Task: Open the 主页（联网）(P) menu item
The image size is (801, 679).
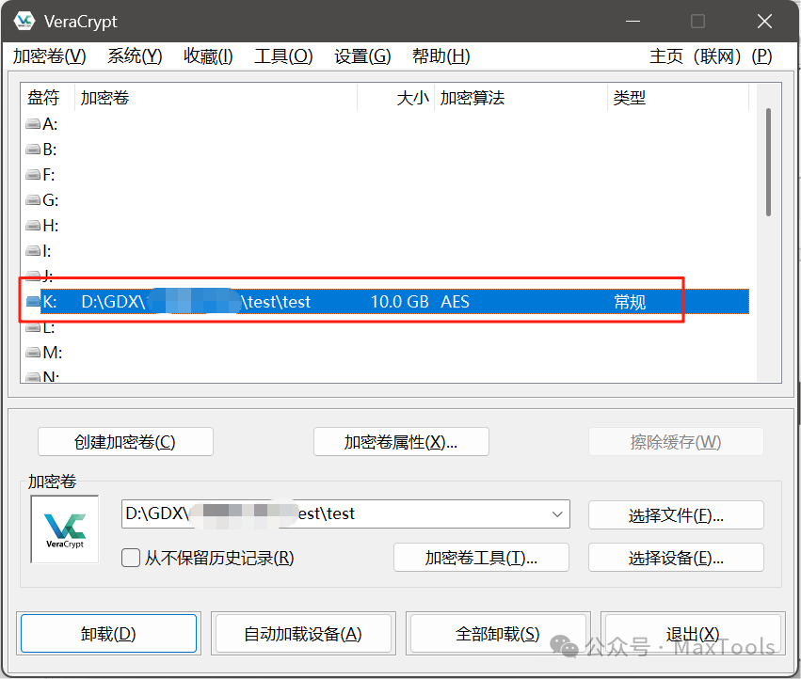Action: click(711, 56)
